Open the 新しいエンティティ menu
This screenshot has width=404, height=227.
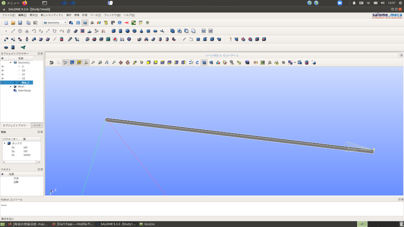click(x=52, y=15)
